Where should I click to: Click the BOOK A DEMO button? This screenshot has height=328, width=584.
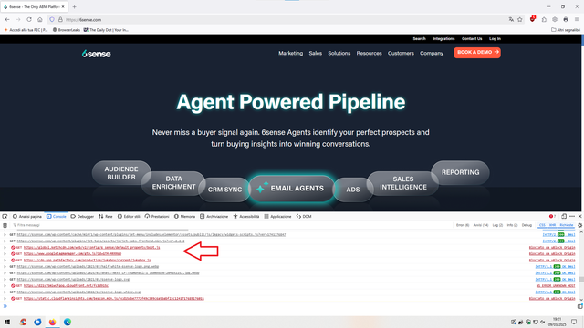477,53
